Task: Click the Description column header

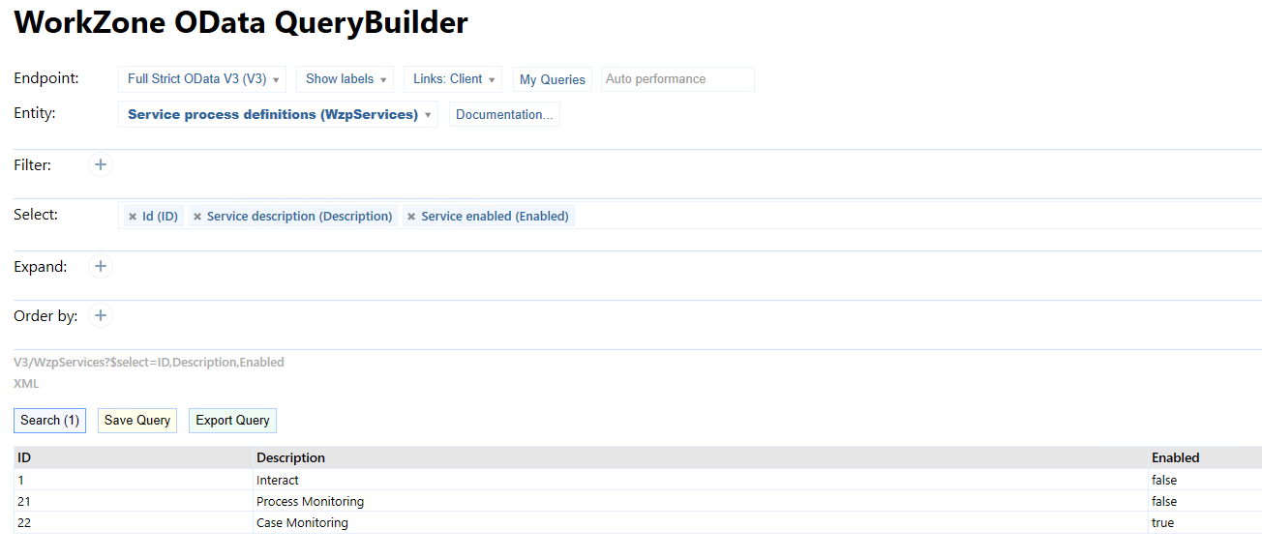Action: (290, 457)
